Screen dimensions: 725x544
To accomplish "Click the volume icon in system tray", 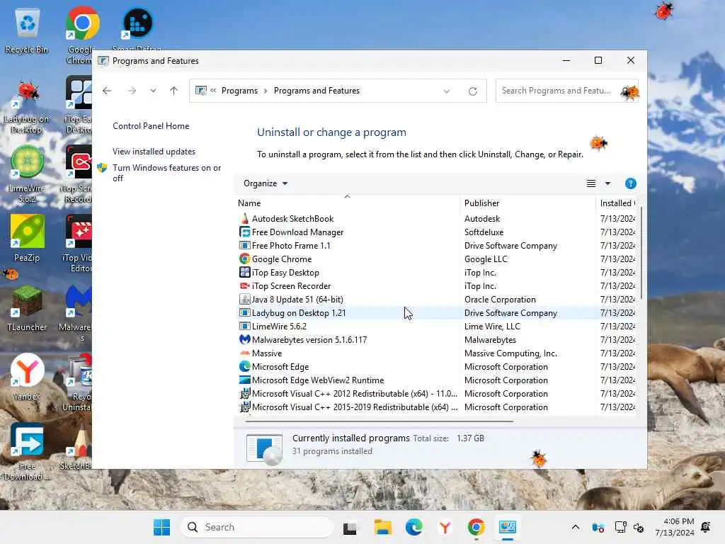I will pyautogui.click(x=639, y=527).
